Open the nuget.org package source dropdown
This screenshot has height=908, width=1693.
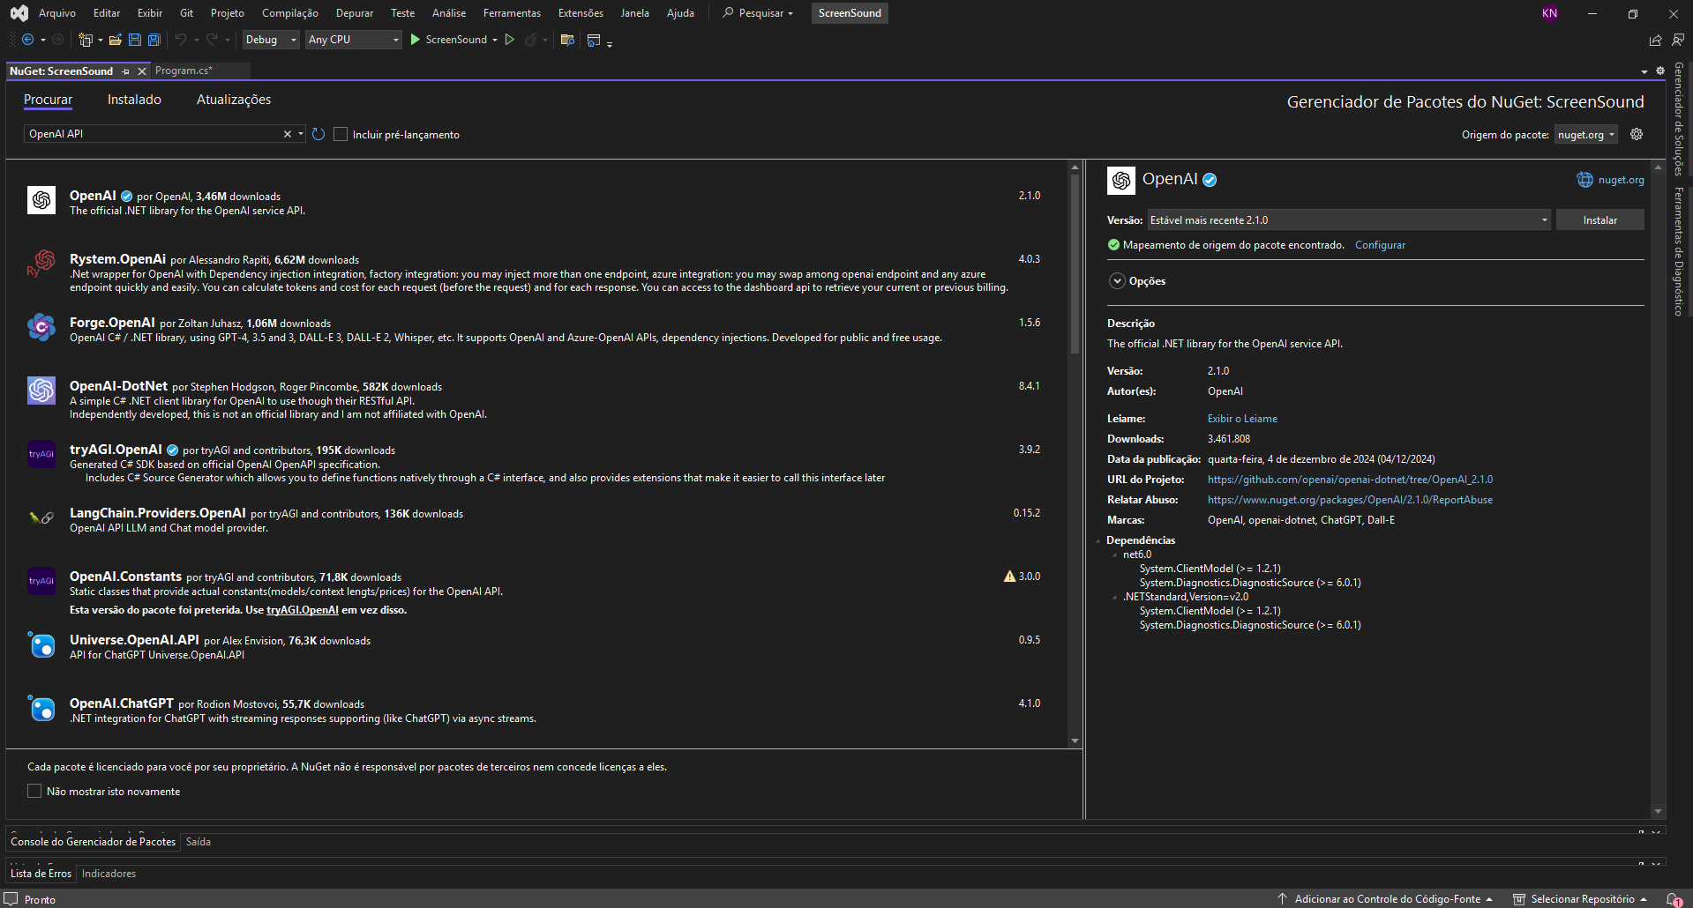pyautogui.click(x=1585, y=135)
